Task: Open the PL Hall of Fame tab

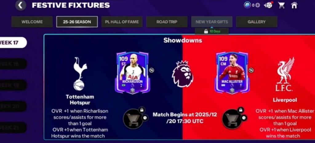Action: click(x=122, y=22)
